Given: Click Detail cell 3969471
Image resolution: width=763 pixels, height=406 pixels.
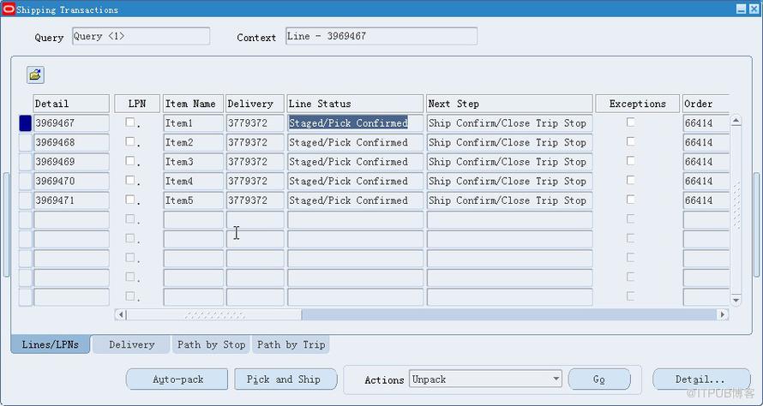Looking at the screenshot, I should tap(71, 200).
